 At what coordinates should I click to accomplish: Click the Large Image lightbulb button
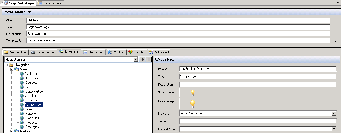[x=192, y=104]
